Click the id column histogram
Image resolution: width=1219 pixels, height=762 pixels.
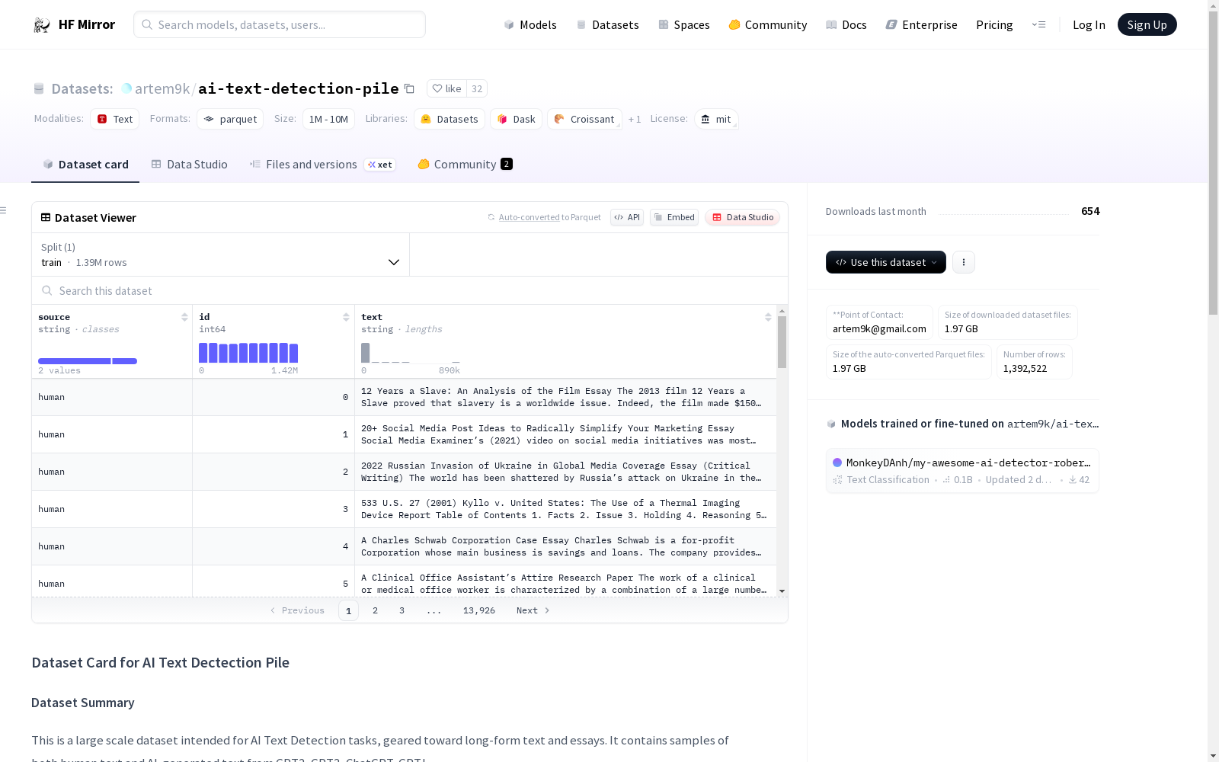point(248,353)
